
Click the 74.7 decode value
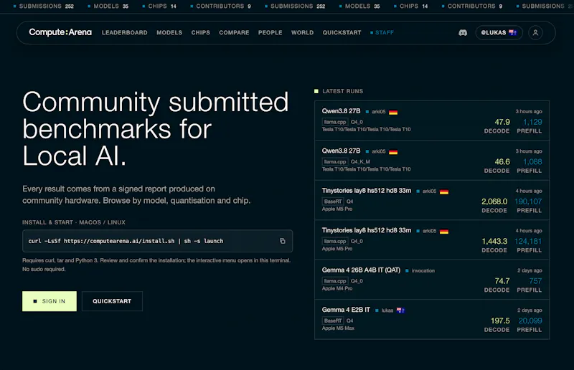tap(502, 281)
